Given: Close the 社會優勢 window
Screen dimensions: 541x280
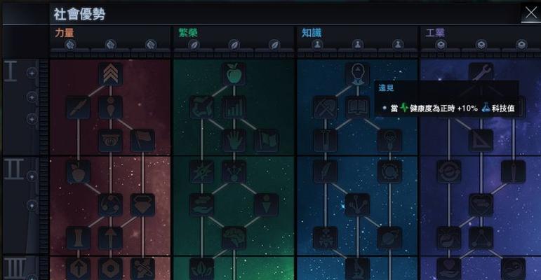Looking at the screenshot, I should click(x=530, y=13).
